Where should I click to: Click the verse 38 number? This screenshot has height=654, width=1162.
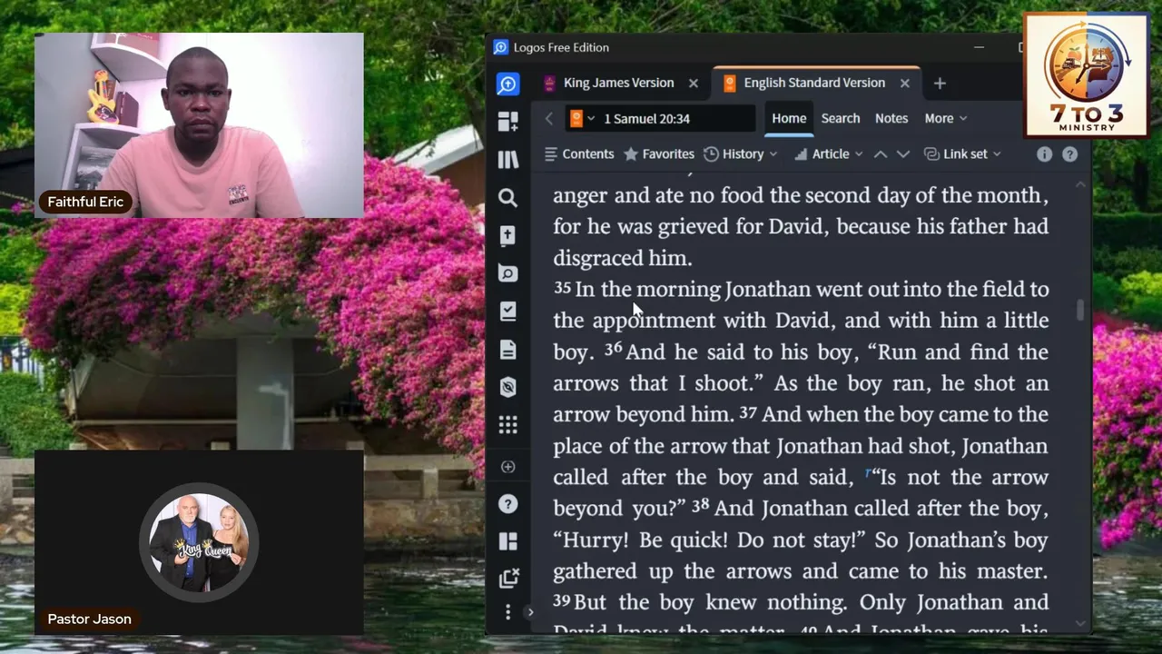pyautogui.click(x=701, y=505)
